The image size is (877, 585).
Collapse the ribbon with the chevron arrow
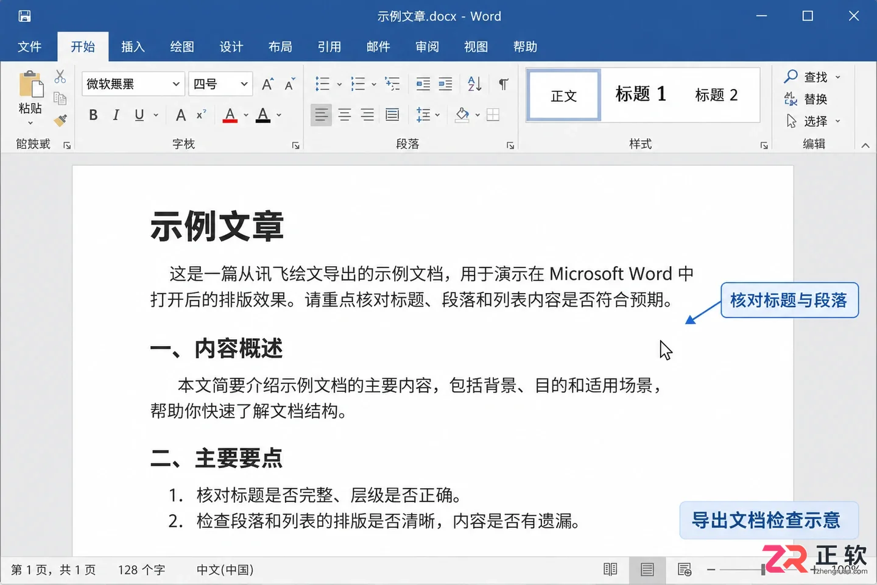click(x=865, y=145)
